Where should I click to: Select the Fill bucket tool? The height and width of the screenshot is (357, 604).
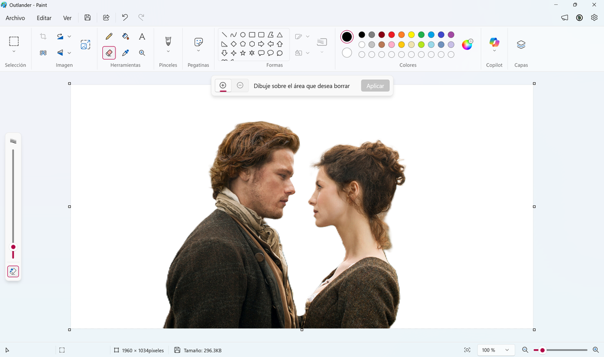coord(126,36)
